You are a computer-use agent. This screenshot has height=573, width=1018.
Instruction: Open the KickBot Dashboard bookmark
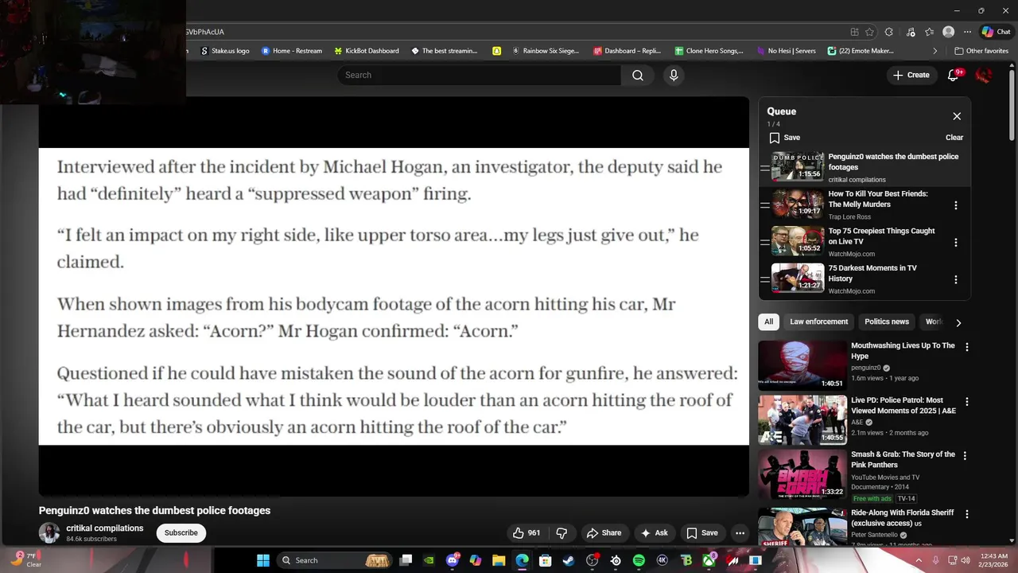[x=367, y=51]
